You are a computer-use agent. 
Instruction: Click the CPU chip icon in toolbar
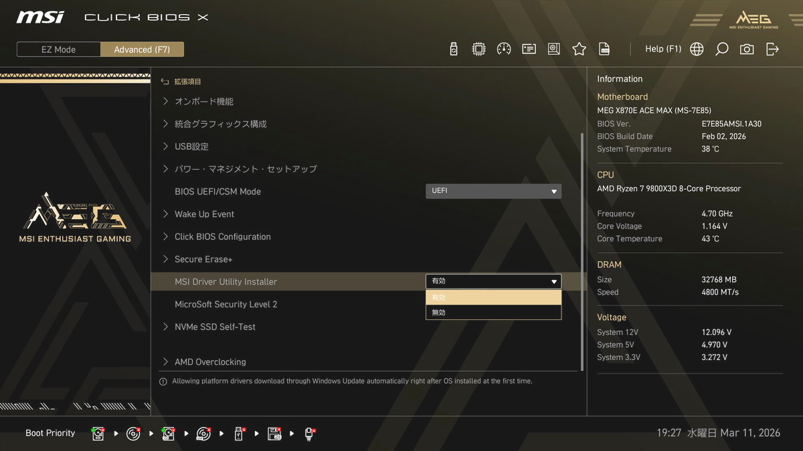coord(478,49)
